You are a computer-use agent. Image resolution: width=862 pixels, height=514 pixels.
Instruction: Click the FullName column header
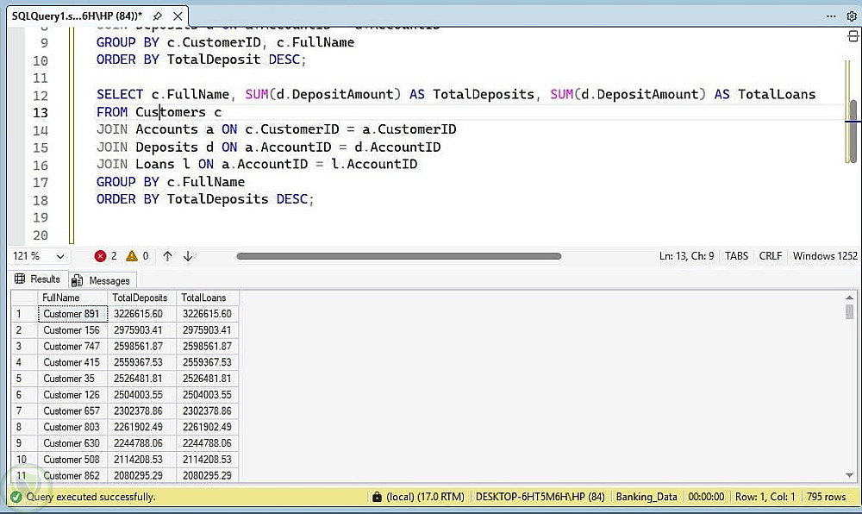pos(72,298)
